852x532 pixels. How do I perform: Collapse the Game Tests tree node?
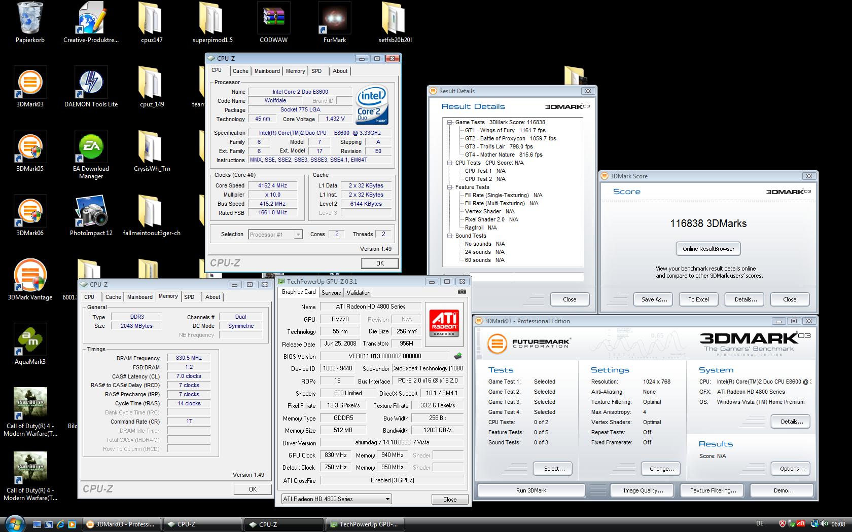450,122
